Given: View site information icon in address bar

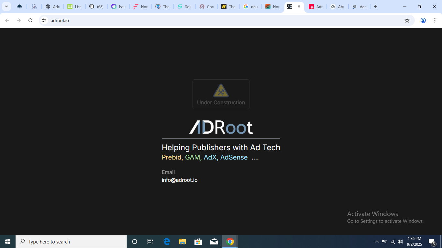Looking at the screenshot, I should click(44, 20).
